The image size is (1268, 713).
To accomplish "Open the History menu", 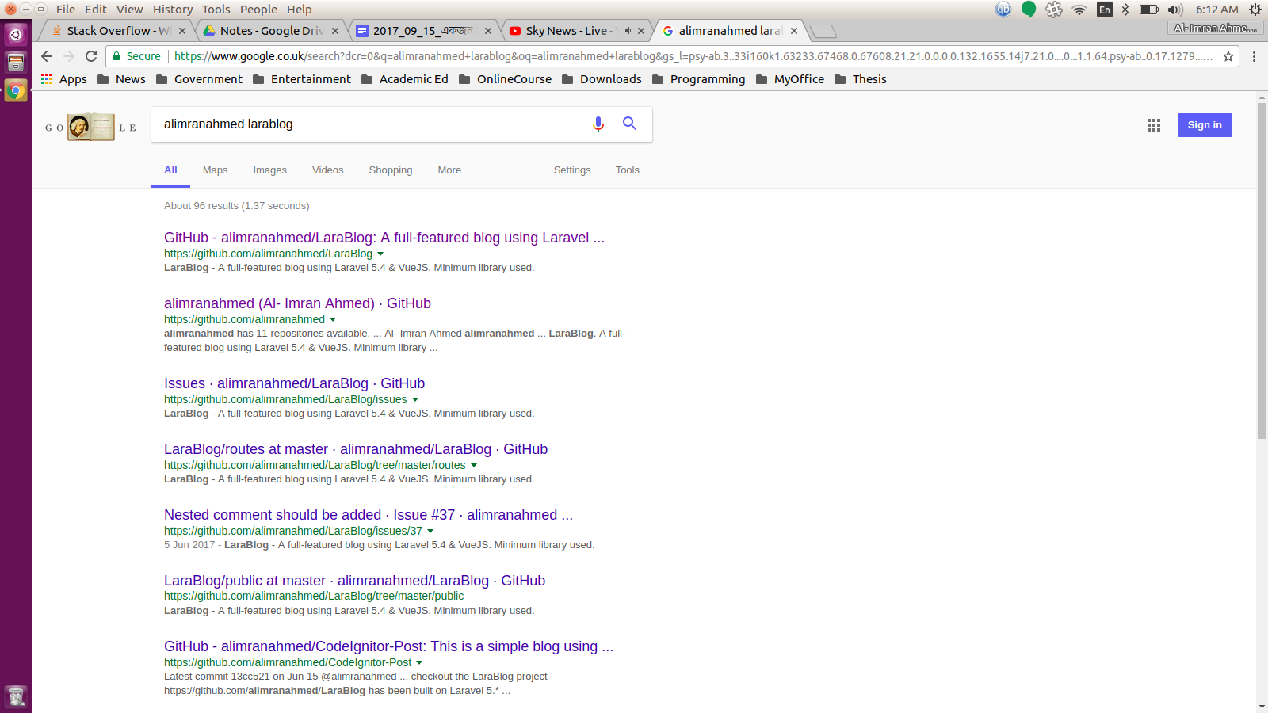I will pyautogui.click(x=173, y=10).
